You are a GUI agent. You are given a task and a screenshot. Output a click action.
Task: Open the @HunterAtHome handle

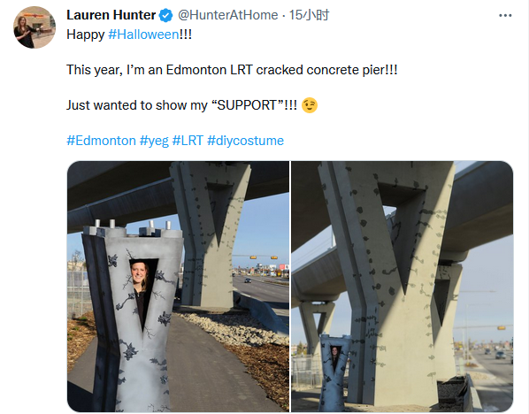pyautogui.click(x=227, y=15)
